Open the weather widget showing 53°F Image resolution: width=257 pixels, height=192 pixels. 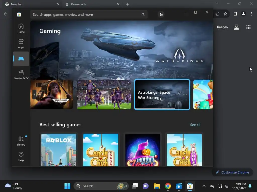(14, 186)
